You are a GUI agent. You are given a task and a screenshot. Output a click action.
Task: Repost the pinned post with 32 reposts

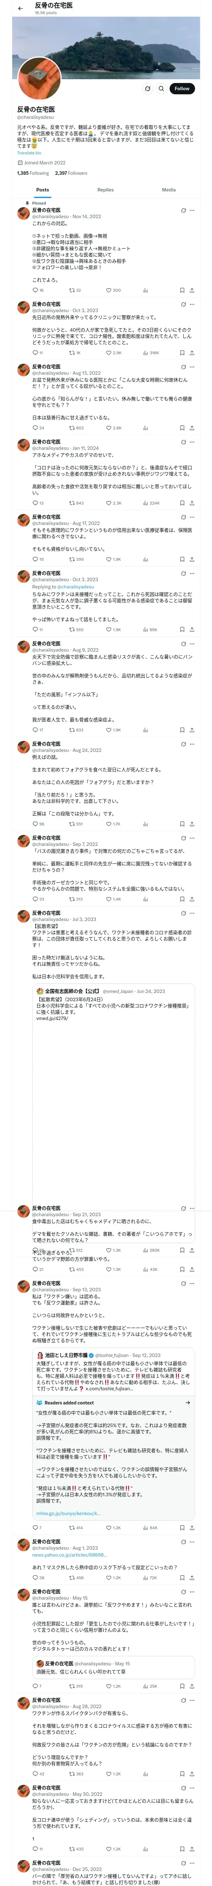pos(74,290)
